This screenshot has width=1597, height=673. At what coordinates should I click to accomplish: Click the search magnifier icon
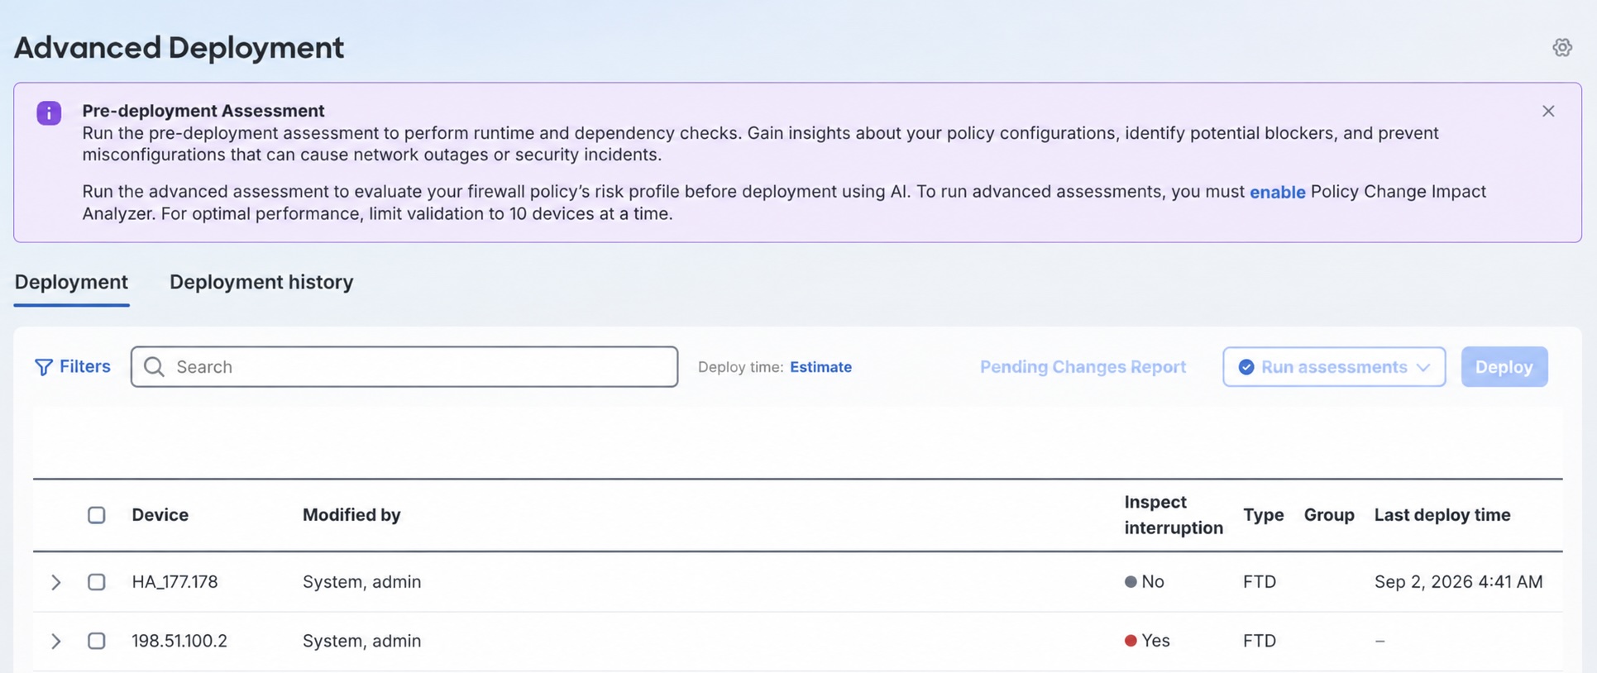154,366
